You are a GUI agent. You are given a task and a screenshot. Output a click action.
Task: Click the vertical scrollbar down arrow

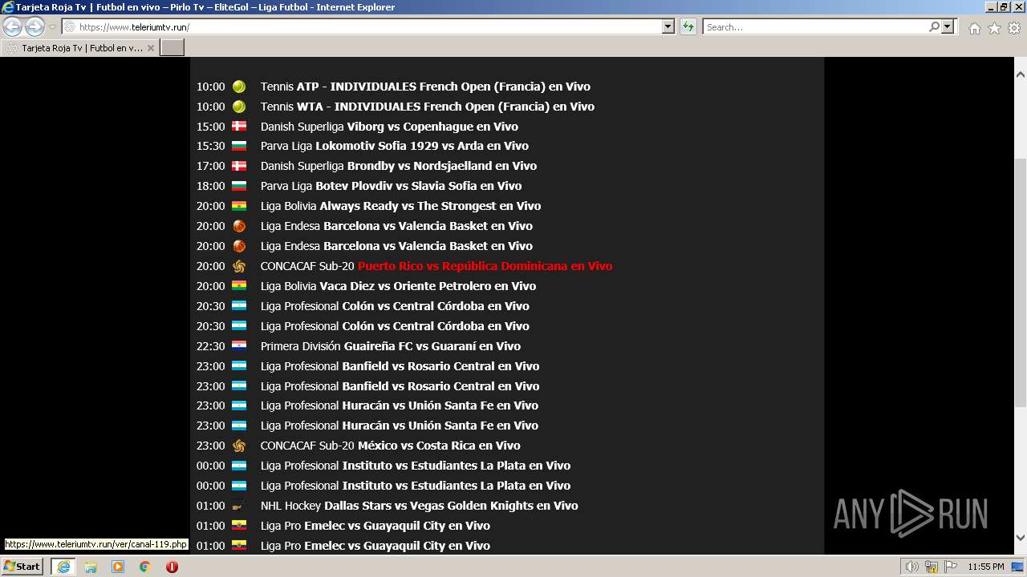[1021, 538]
